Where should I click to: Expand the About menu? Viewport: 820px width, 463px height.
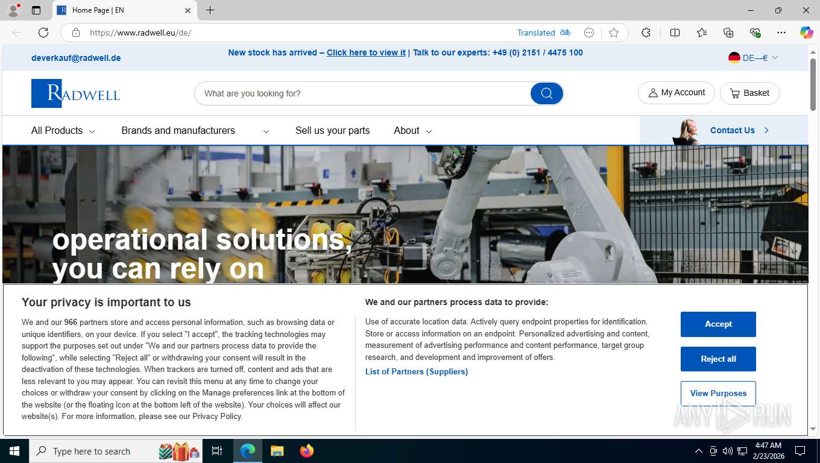click(413, 130)
